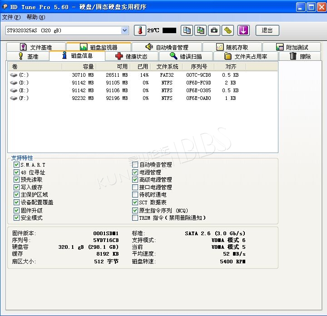Click the purple down-arrow minimize to tray icon
The image size is (327, 316).
coord(243,30)
